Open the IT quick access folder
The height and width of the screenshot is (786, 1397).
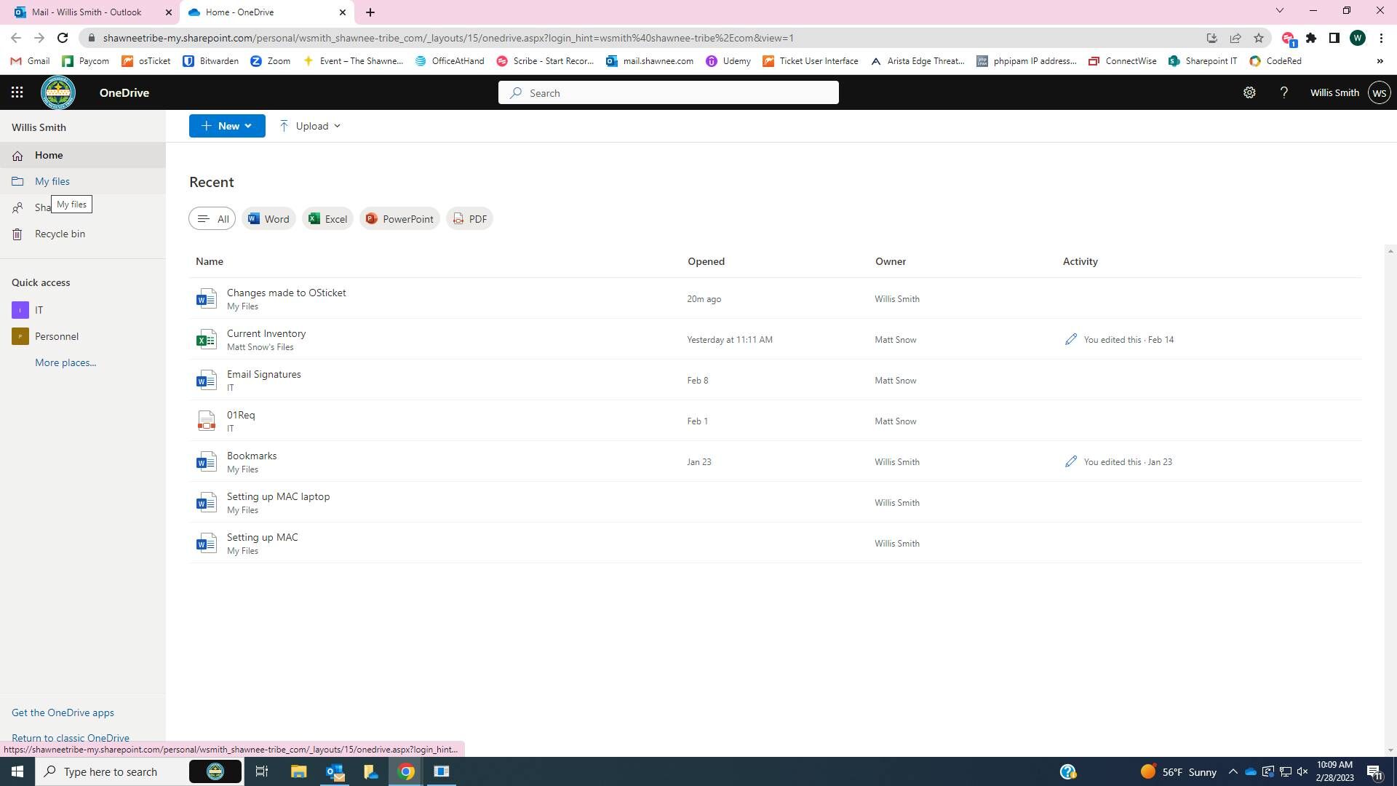[39, 309]
